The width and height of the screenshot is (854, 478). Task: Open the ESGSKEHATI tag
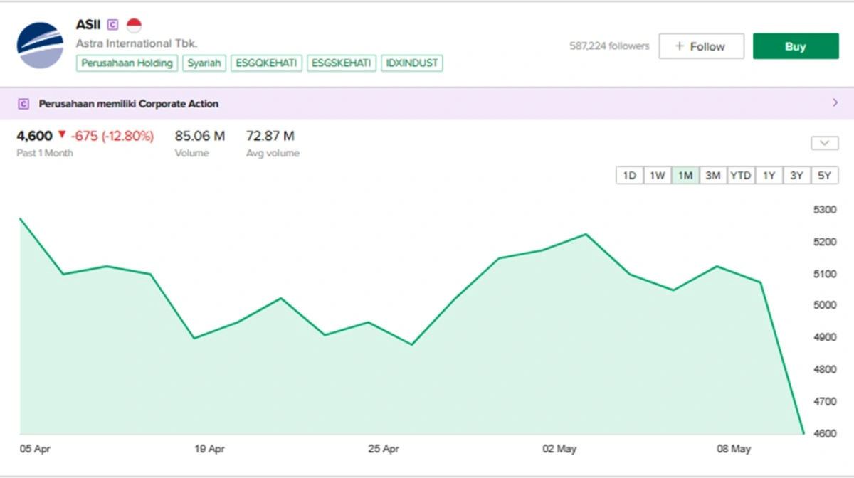342,63
